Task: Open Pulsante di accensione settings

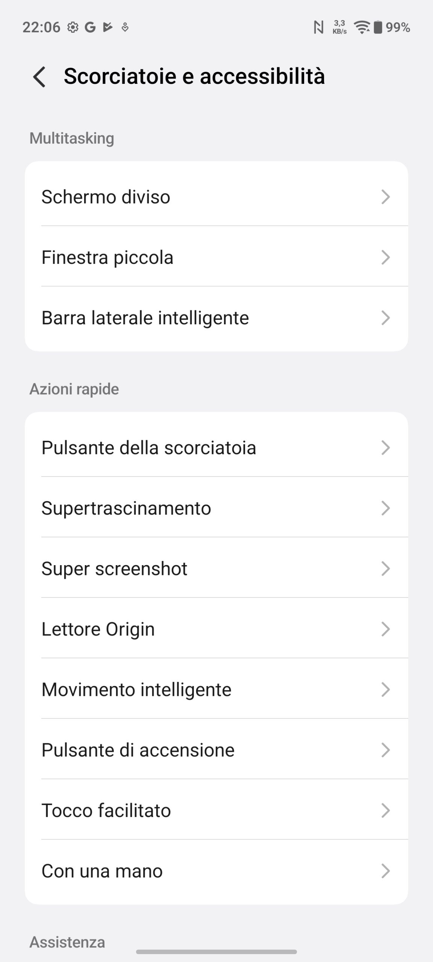Action: tap(216, 750)
